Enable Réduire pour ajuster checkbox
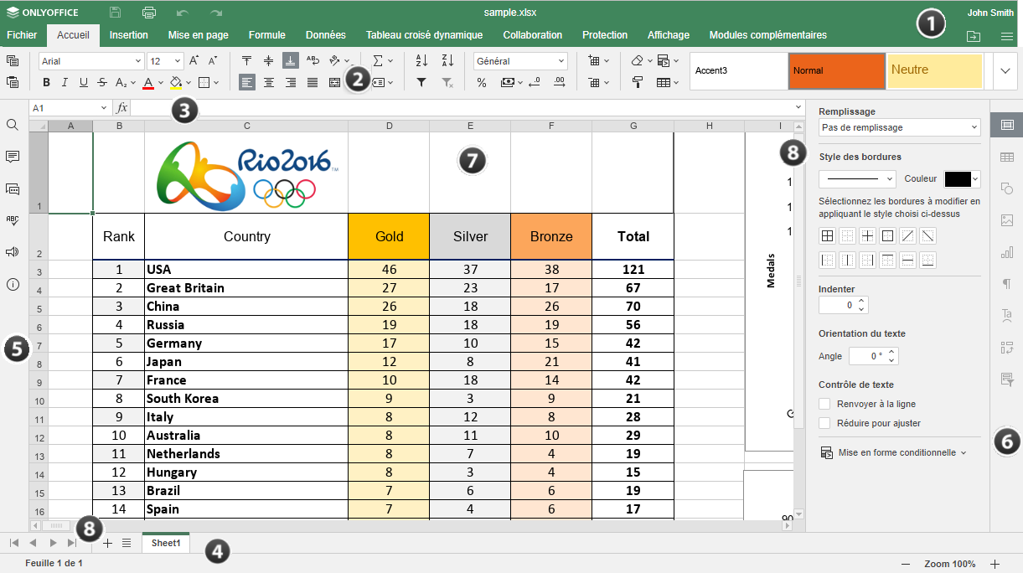Screen dimensions: 1023x573 824,423
